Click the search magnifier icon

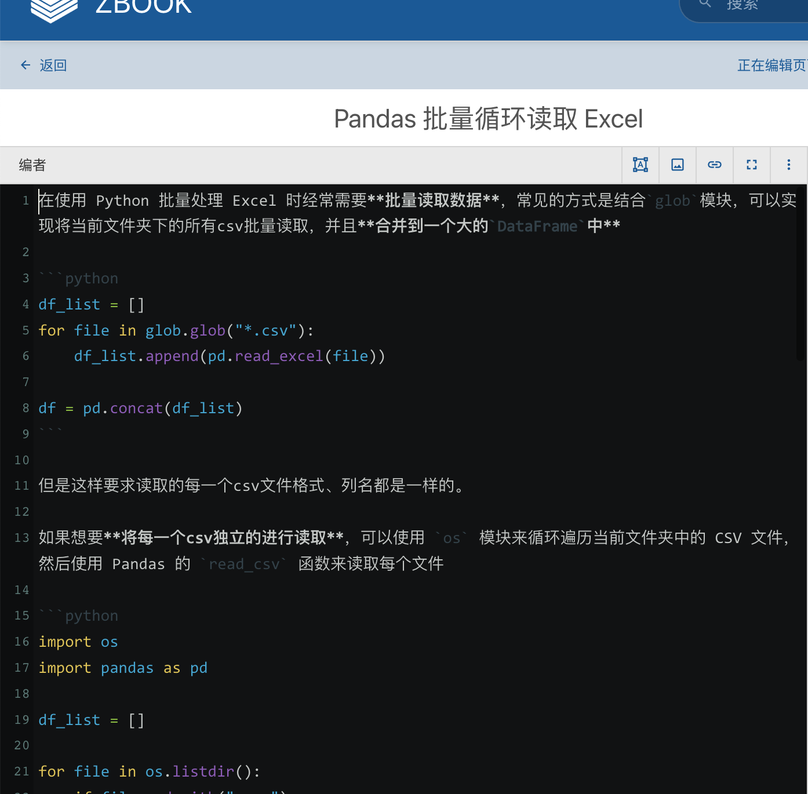coord(704,4)
